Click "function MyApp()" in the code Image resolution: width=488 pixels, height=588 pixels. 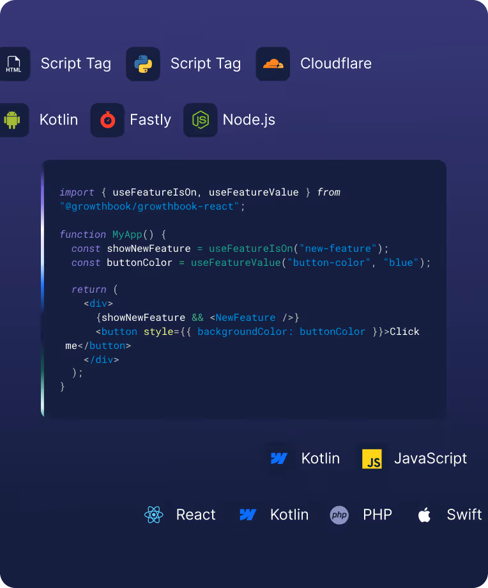pyautogui.click(x=107, y=235)
